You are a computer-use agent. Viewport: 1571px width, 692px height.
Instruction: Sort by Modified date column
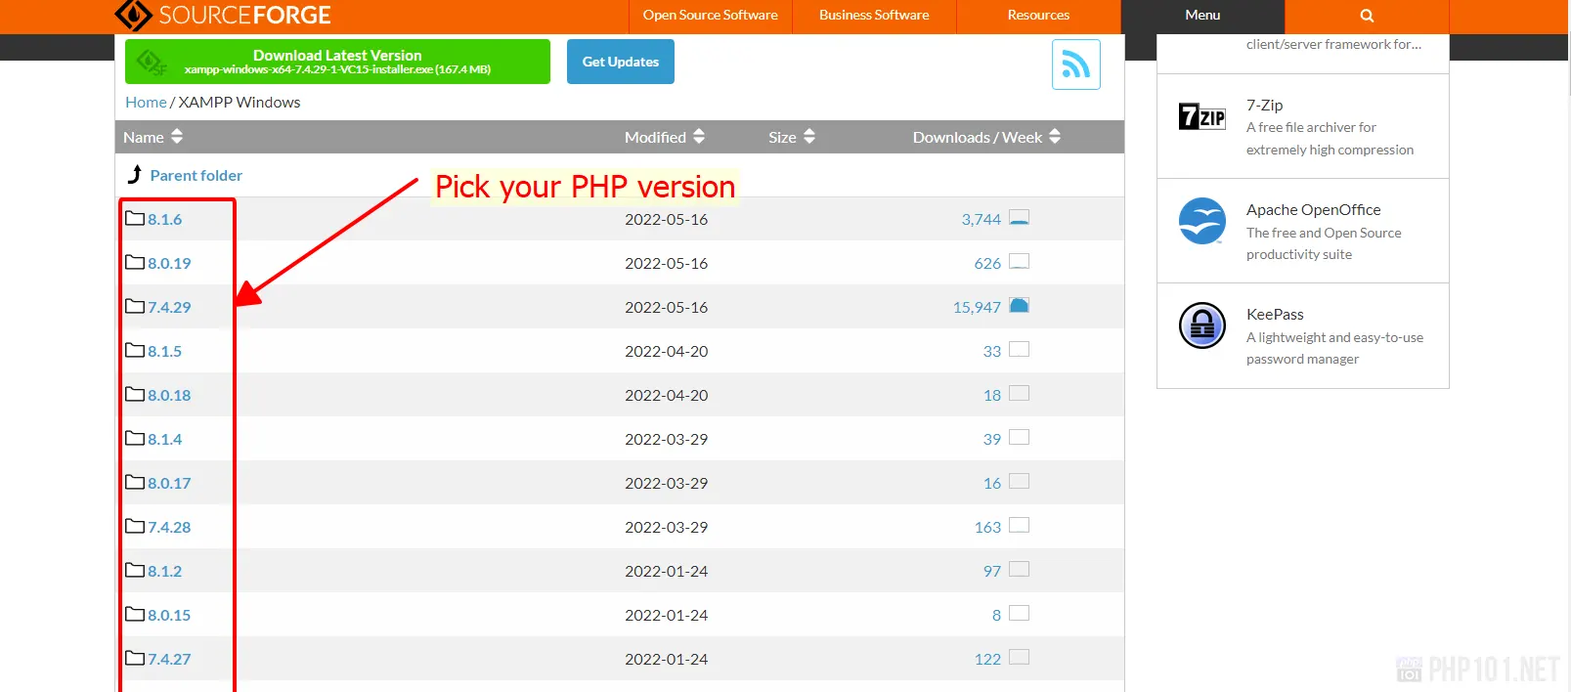point(664,137)
